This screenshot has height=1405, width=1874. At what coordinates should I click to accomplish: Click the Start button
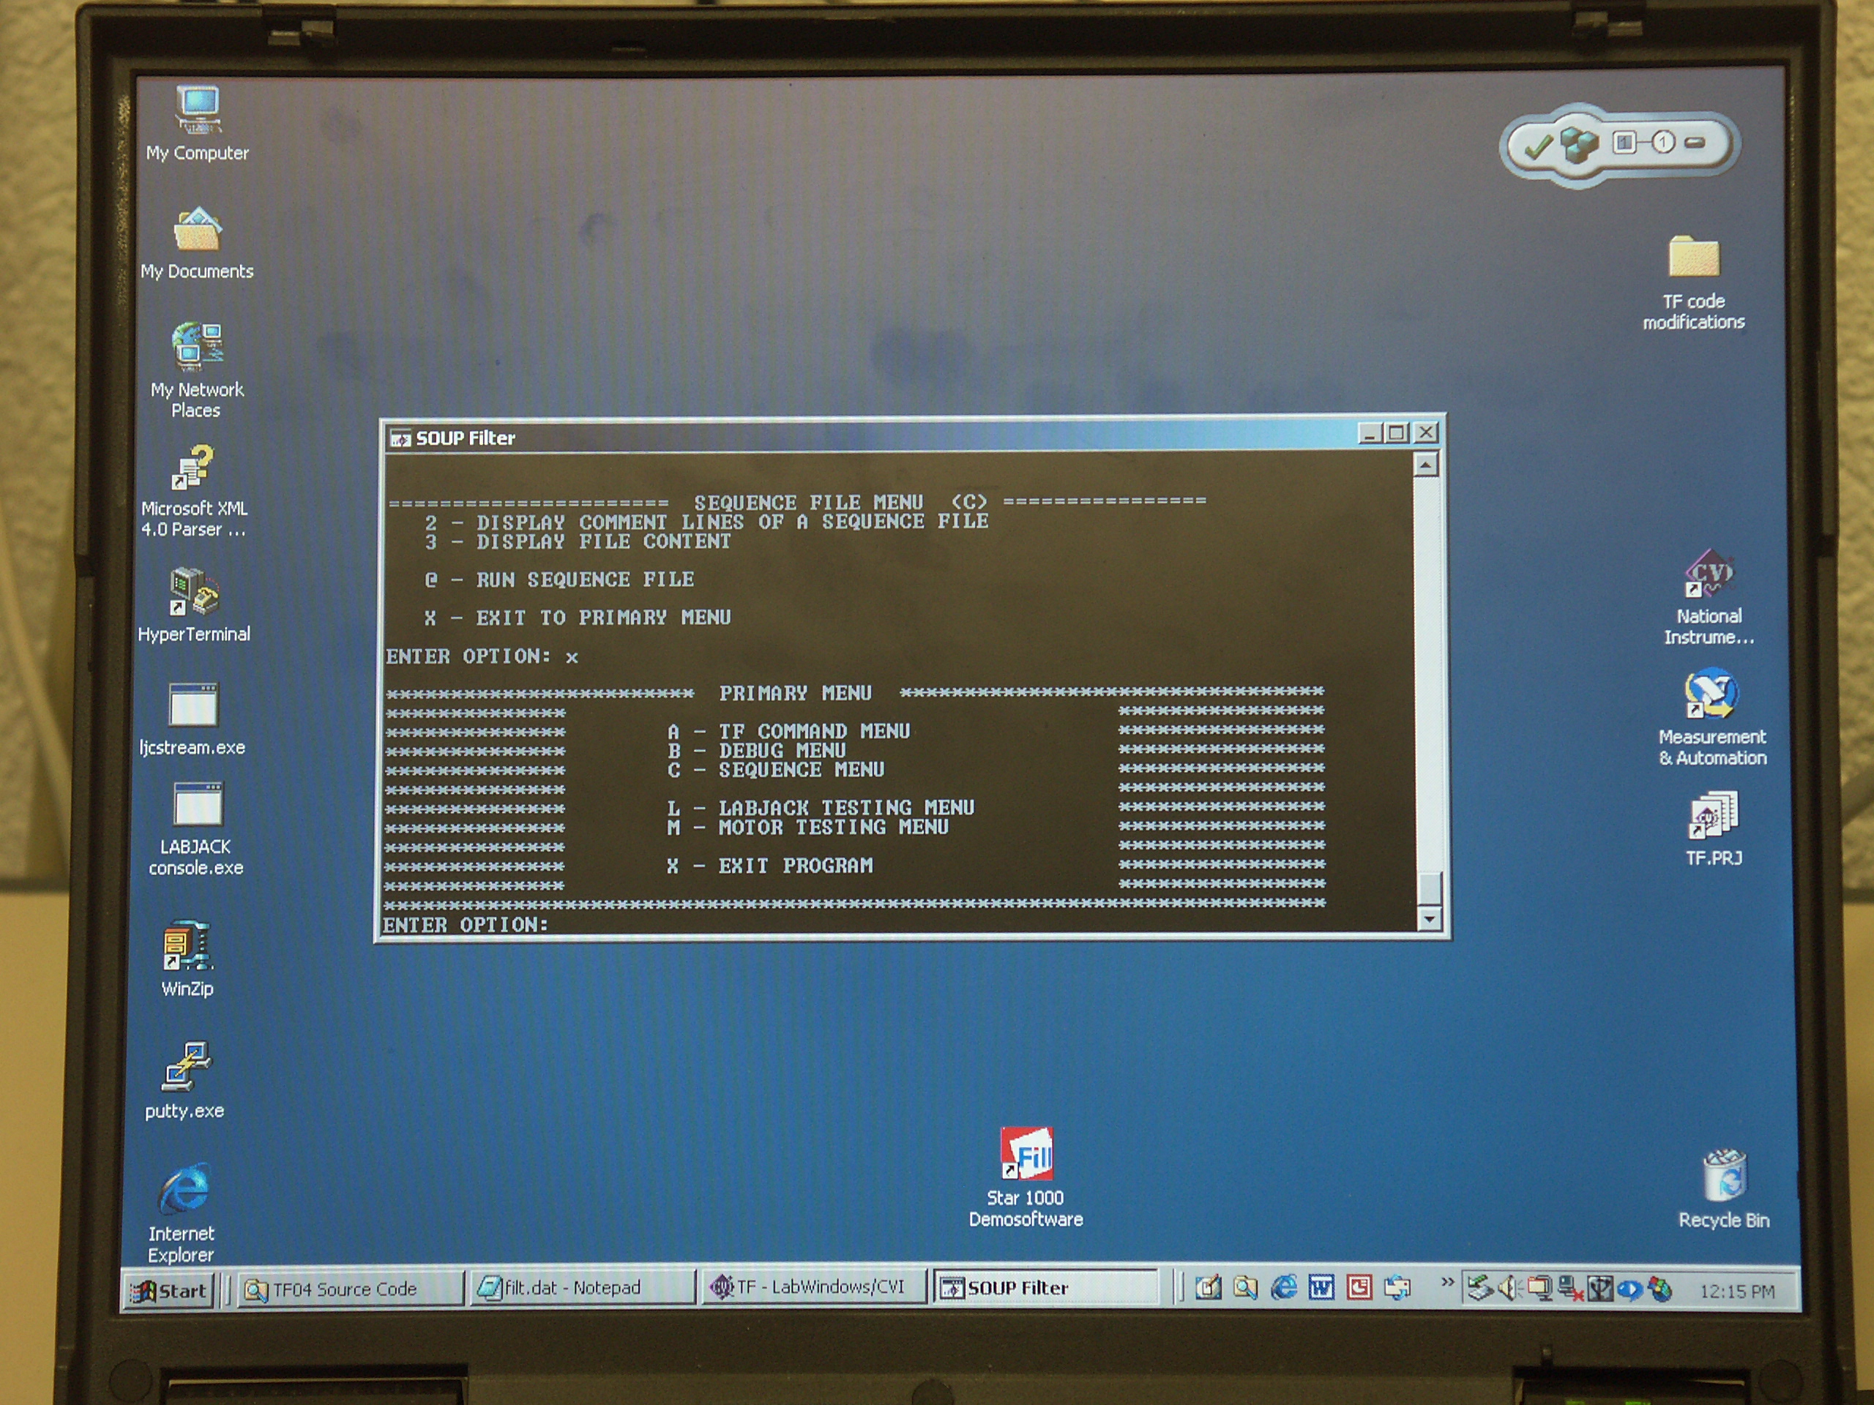[x=169, y=1291]
